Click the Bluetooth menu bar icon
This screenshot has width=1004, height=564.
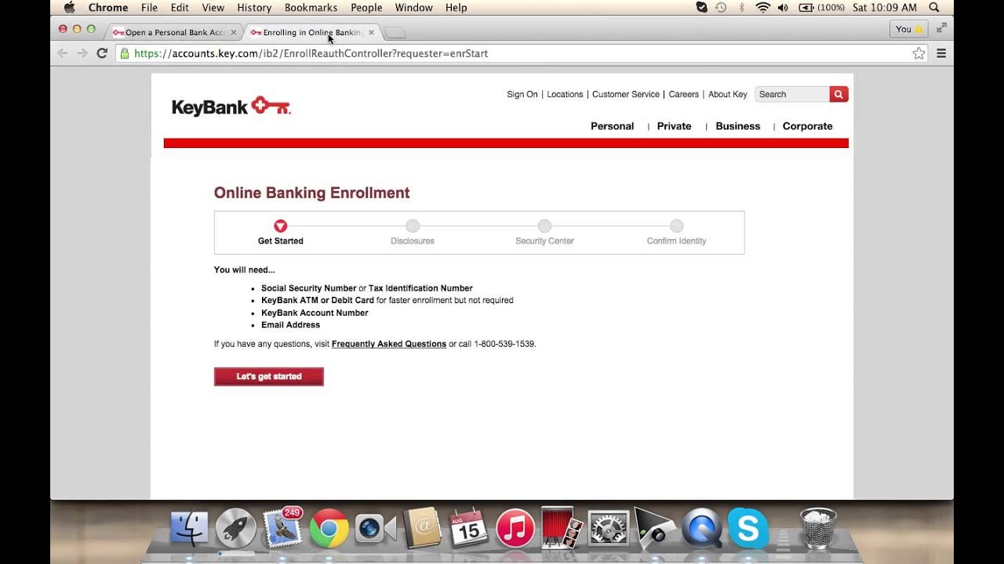[741, 7]
